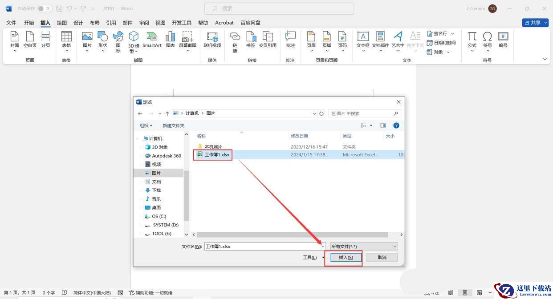Select the 本机照片 folder
Image resolution: width=553 pixels, height=299 pixels.
[213, 147]
